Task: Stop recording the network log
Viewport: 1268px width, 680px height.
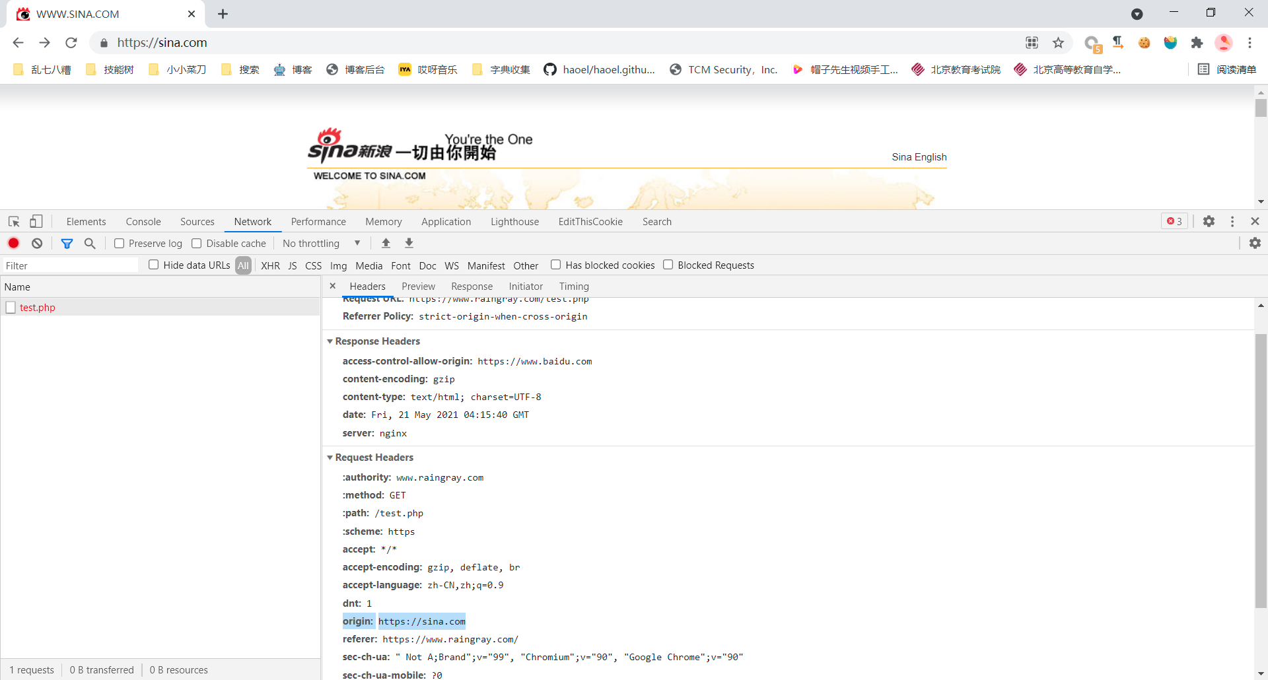Action: [13, 244]
